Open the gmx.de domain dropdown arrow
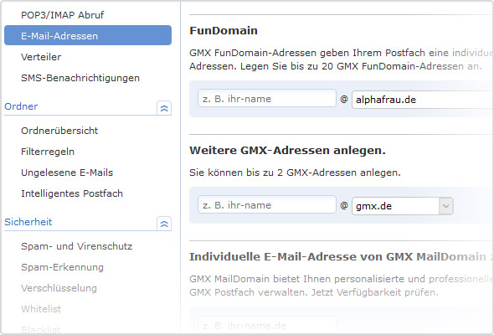The width and height of the screenshot is (494, 335). [x=445, y=206]
